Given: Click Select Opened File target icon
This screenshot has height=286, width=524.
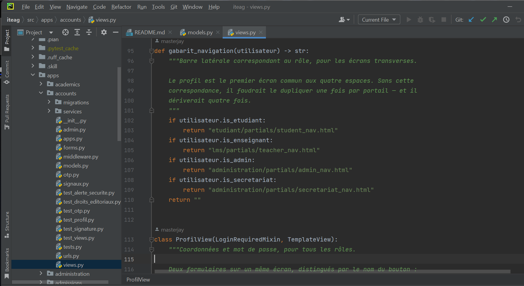Looking at the screenshot, I should [65, 32].
